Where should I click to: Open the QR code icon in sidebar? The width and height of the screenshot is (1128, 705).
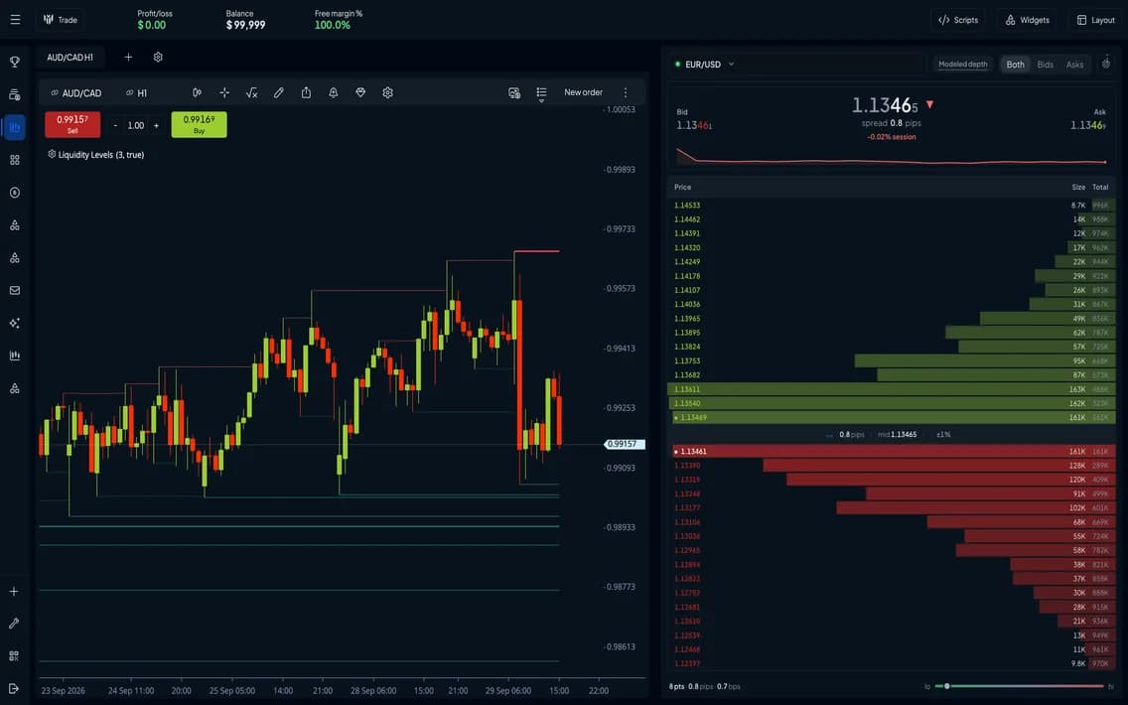(x=14, y=656)
